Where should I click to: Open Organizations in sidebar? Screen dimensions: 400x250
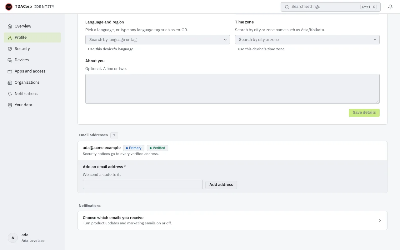point(32,82)
